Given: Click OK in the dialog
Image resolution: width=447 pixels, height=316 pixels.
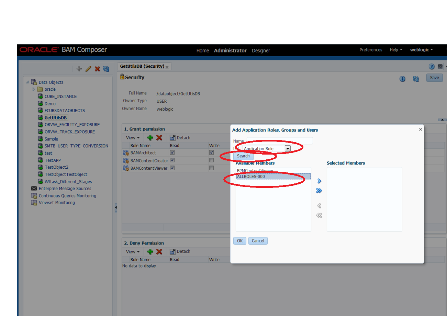Looking at the screenshot, I should [x=240, y=241].
